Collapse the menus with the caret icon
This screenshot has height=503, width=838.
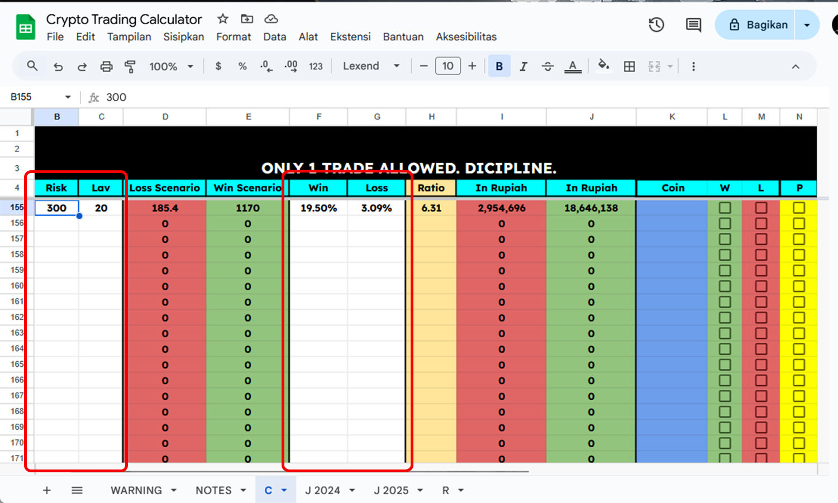[x=796, y=66]
